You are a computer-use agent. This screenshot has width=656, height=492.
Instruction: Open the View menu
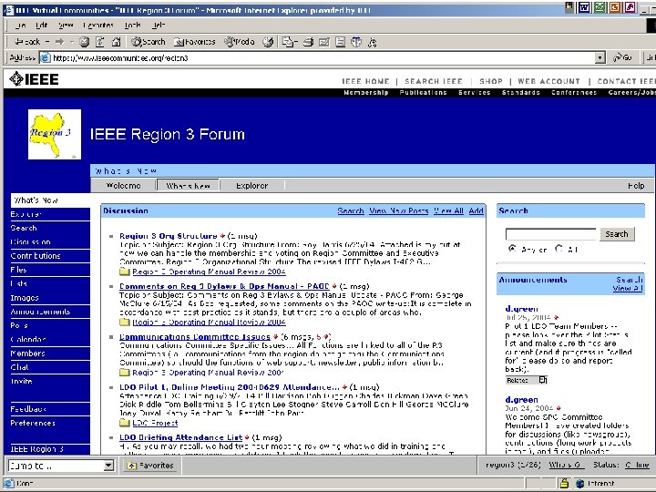(66, 26)
